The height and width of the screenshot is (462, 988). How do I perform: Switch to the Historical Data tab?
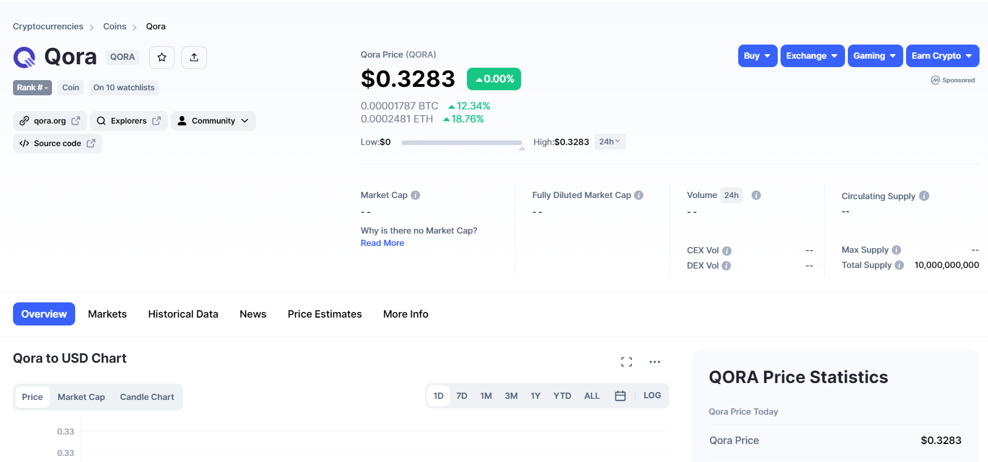(183, 314)
